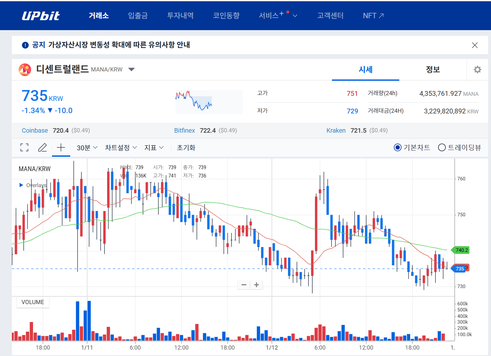Open the 거래소 menu
Screen dimensions: 491x356
click(99, 15)
